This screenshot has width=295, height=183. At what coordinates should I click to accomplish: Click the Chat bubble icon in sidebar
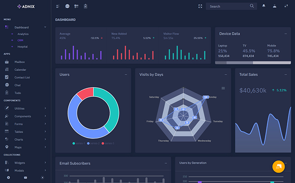point(7,85)
